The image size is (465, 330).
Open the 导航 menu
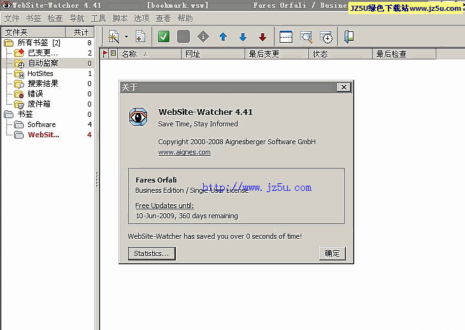77,19
